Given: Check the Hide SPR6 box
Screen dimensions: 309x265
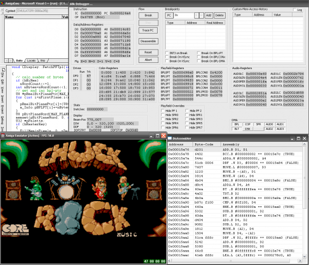Looking at the screenshot, I should [163, 127].
